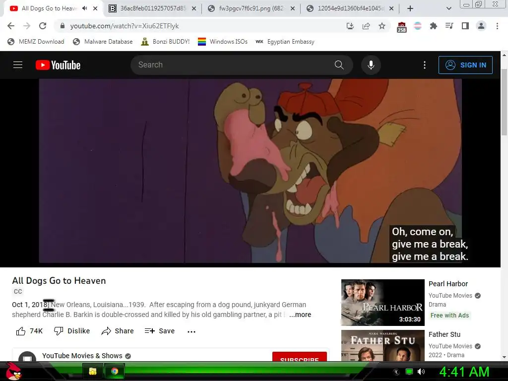Open the Angry Birds start button

[x=14, y=371]
